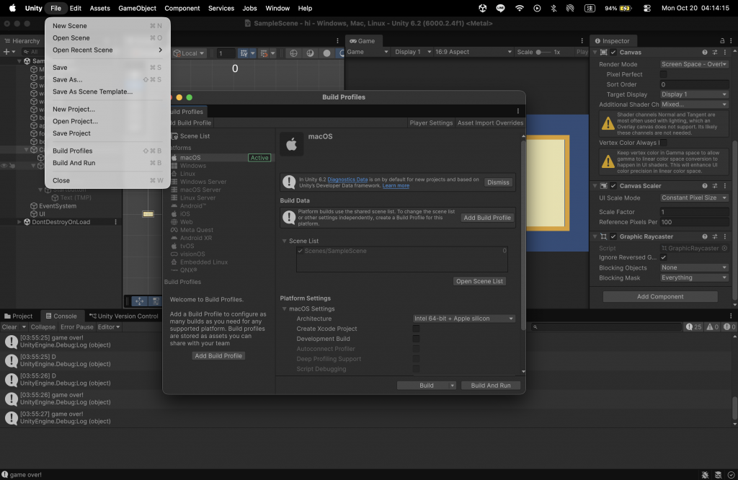The width and height of the screenshot is (738, 480).
Task: Expand DontDestroyOnLoad in Hierarchy
Action: (x=19, y=222)
